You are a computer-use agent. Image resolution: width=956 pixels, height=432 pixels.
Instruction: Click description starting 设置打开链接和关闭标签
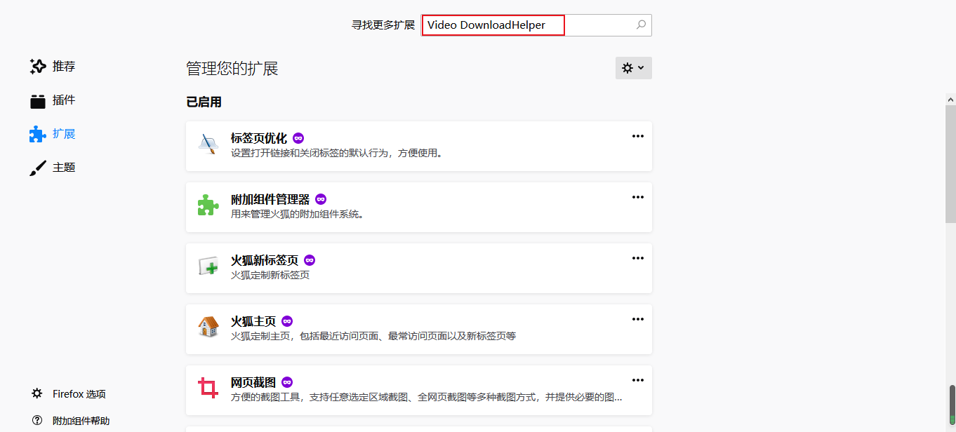pyautogui.click(x=338, y=153)
